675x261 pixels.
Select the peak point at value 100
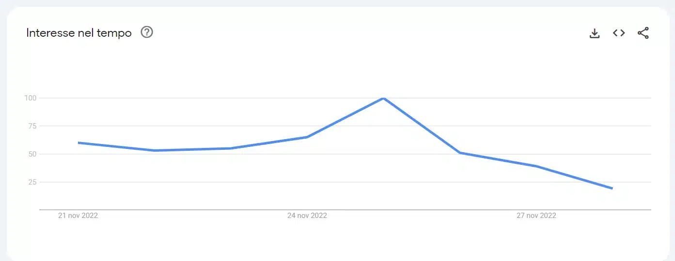coord(383,98)
